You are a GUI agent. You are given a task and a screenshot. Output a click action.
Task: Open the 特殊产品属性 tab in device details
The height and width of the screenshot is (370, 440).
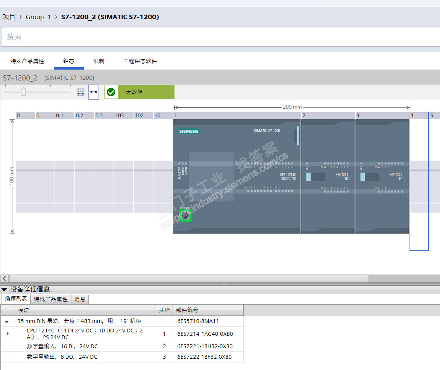click(x=51, y=299)
